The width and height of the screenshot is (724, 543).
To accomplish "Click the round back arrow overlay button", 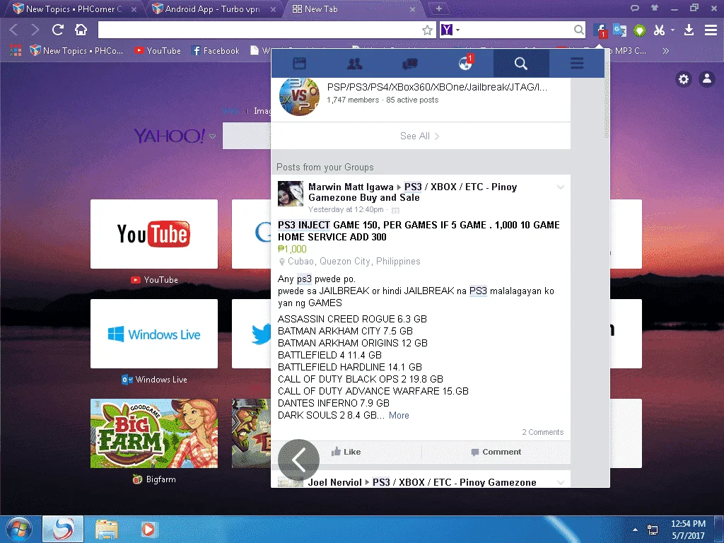I will 299,460.
